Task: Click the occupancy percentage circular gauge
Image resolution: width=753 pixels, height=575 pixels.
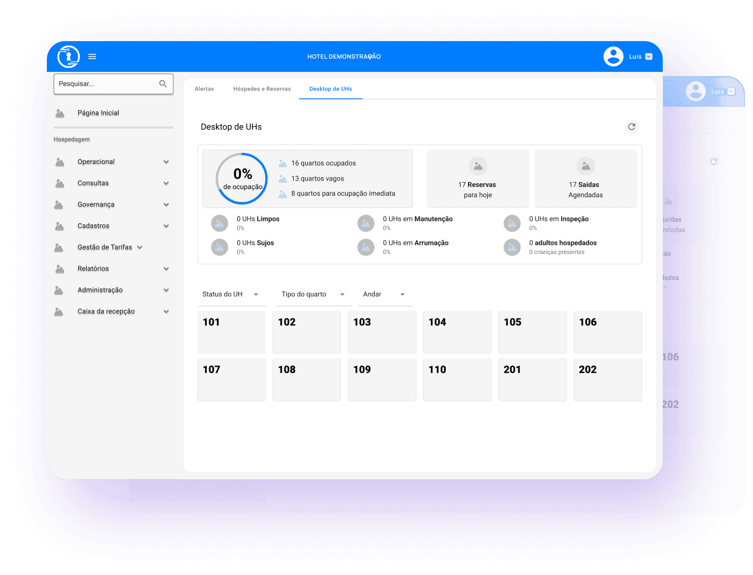Action: pyautogui.click(x=242, y=179)
